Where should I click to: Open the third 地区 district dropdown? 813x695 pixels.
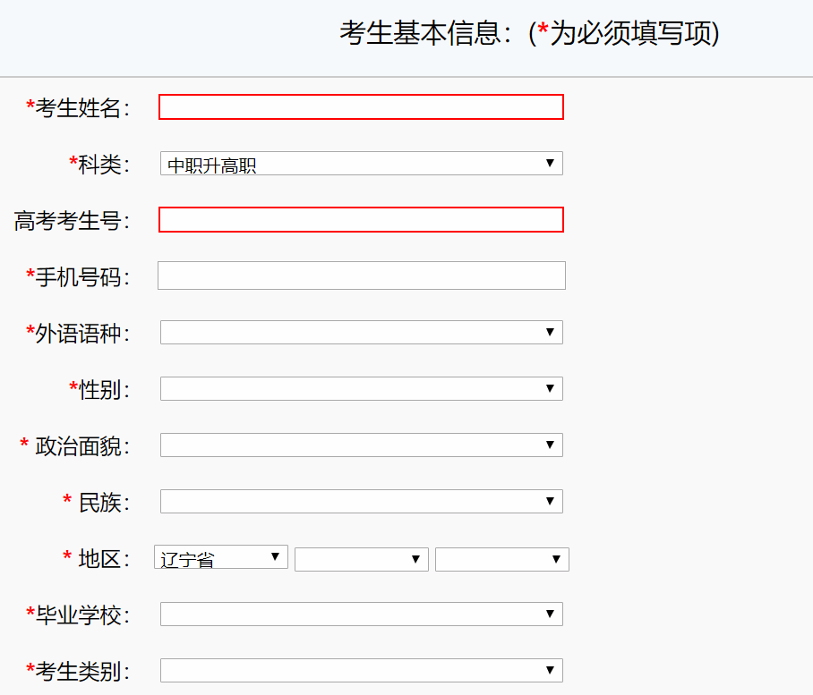pyautogui.click(x=501, y=559)
